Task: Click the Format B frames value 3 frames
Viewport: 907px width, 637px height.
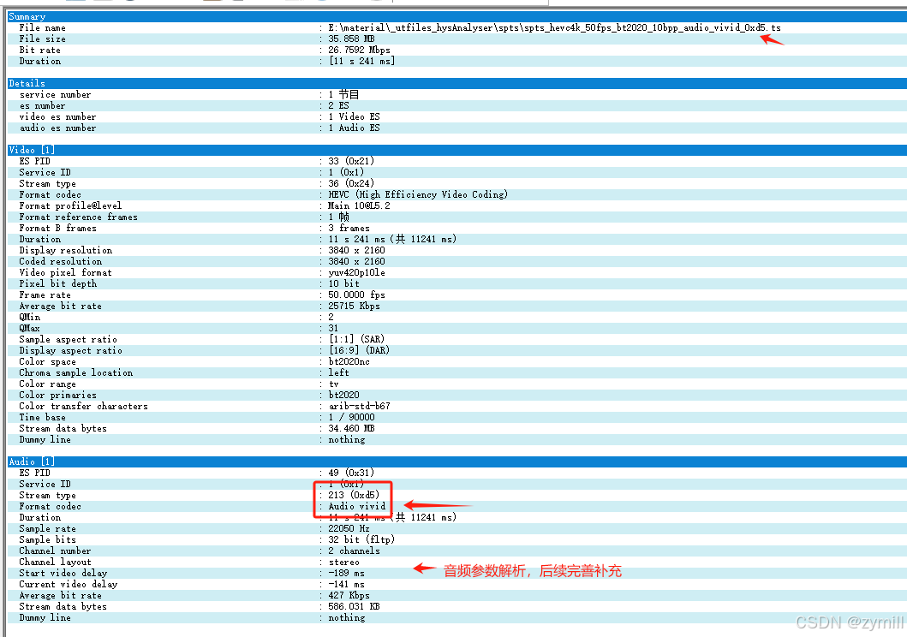Action: 349,229
